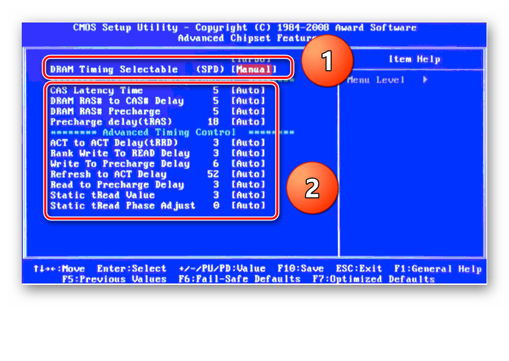
Task: Click the (SPD) text beside DRAM Timing
Action: coord(210,69)
